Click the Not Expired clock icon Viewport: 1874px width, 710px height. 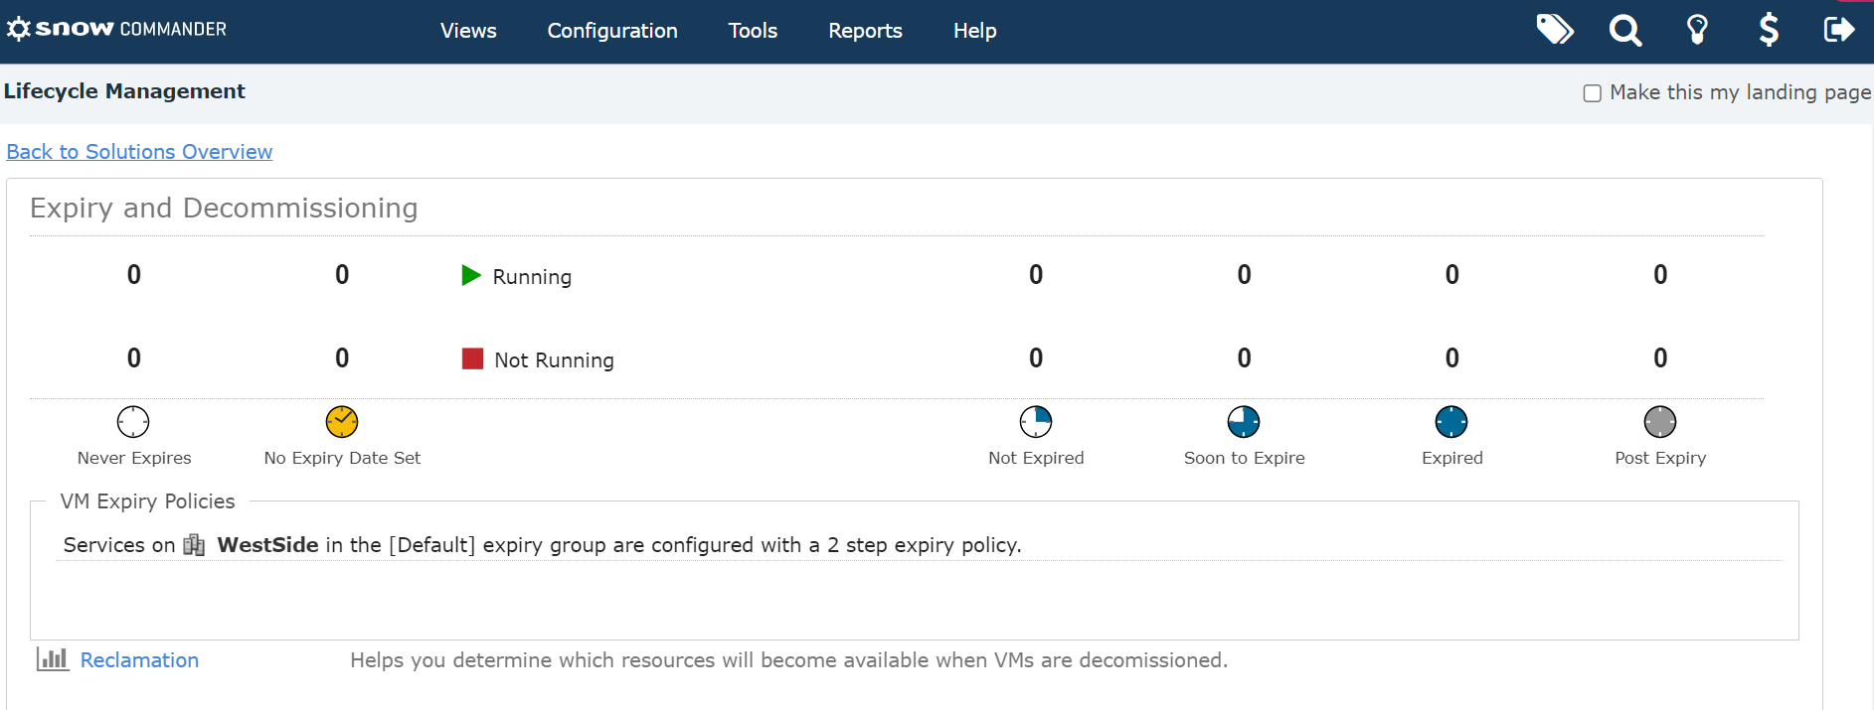[x=1036, y=422]
